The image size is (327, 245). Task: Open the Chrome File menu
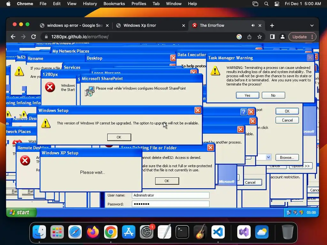pyautogui.click(x=43, y=4)
